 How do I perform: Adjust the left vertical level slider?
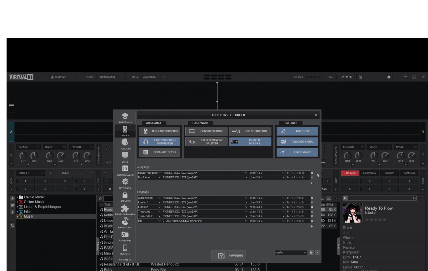(x=12, y=101)
